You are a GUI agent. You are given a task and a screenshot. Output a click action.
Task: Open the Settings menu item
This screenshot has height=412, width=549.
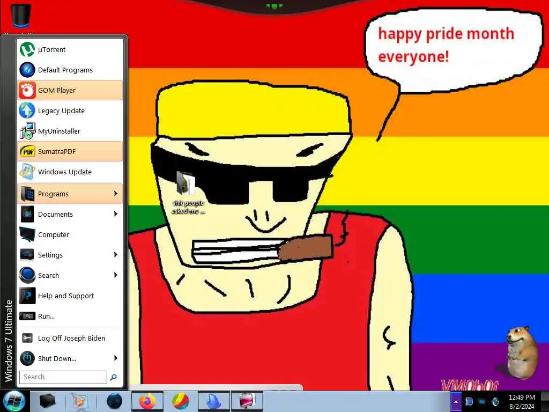tap(70, 255)
